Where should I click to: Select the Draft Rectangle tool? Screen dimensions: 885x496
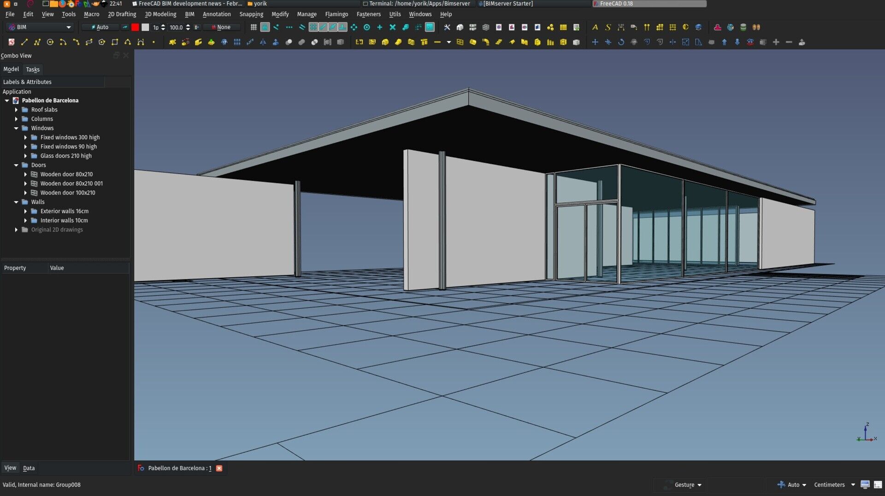coord(114,42)
